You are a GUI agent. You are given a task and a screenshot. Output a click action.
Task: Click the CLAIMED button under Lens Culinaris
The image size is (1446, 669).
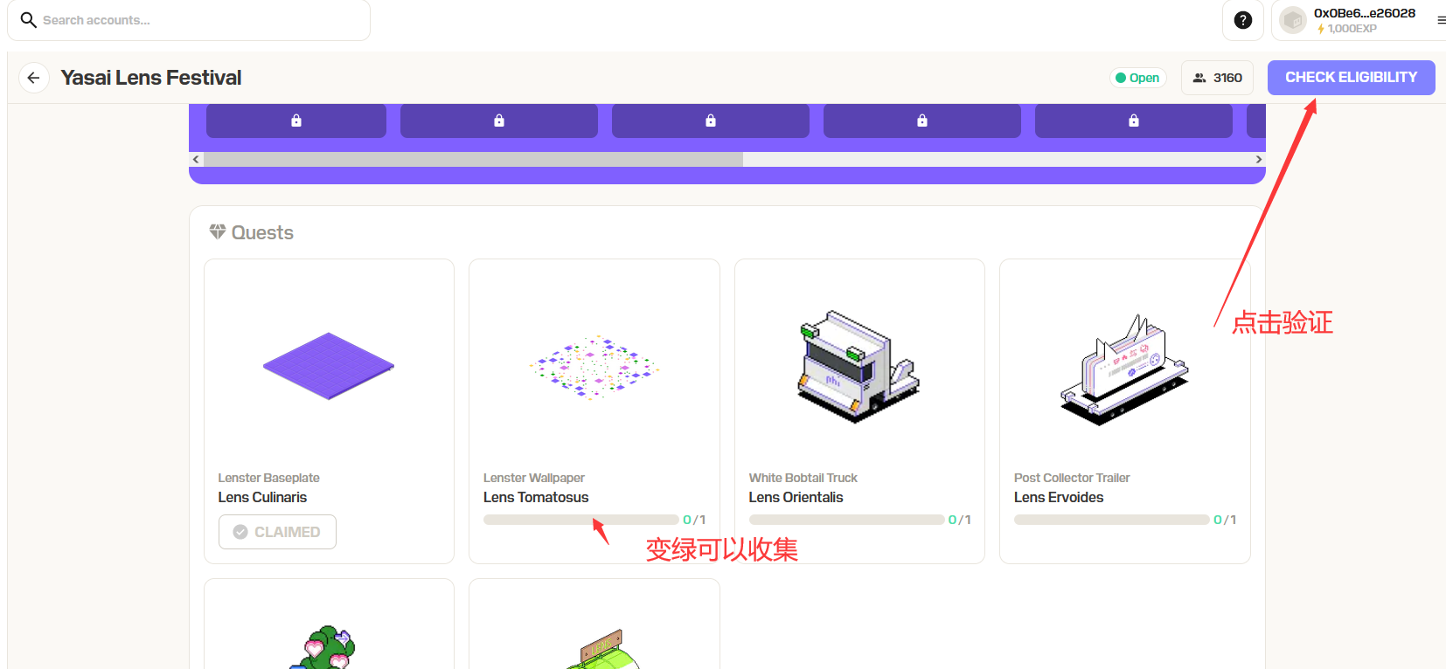pyautogui.click(x=277, y=532)
